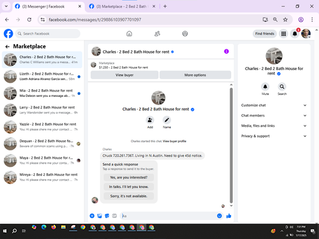Open the Facebook logo home link
Viewport: 319px width, 239px height.
point(8,34)
